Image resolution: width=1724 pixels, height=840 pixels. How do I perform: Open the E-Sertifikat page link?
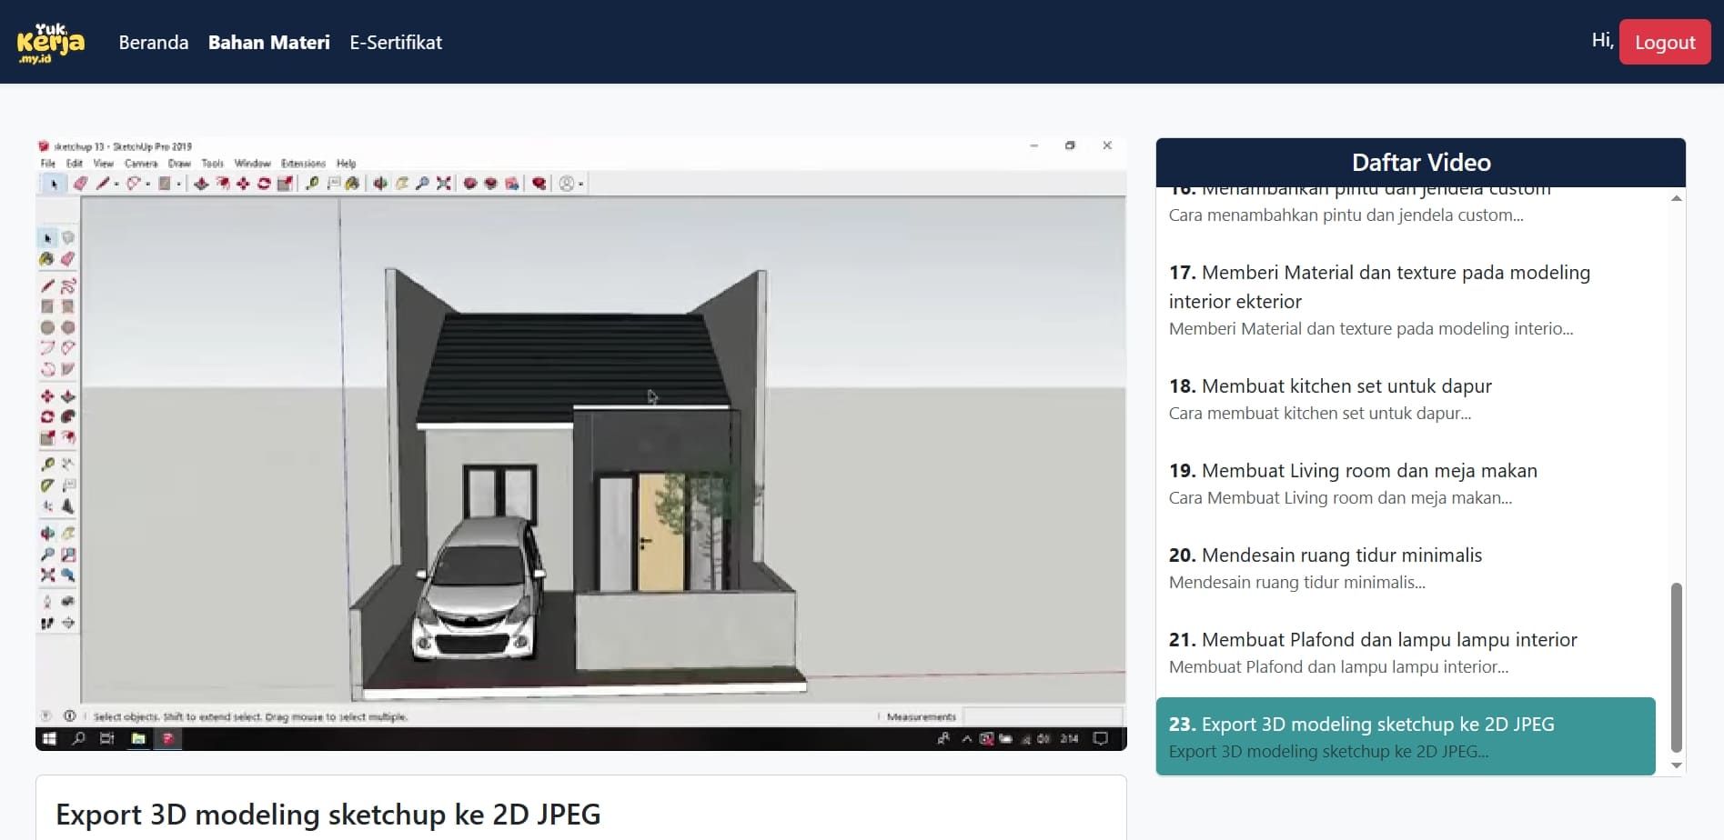396,42
